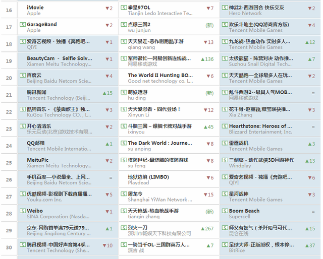View publisher BitRice
The width and height of the screenshot is (323, 259).
click(x=237, y=250)
